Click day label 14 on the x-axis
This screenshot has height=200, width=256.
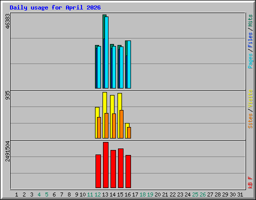112,194
